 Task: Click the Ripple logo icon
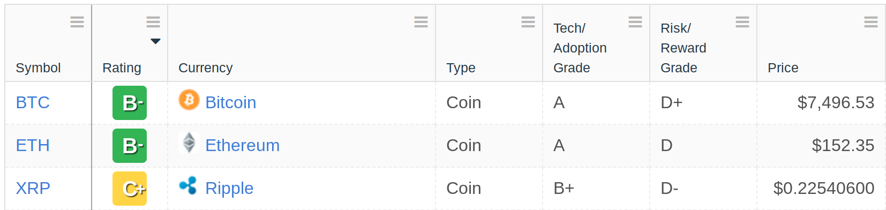188,185
